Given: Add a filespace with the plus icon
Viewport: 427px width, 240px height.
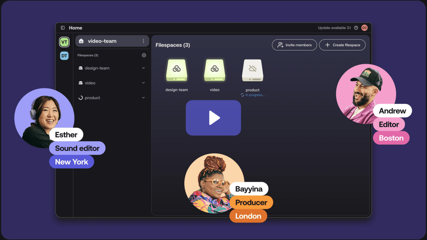Looking at the screenshot, I should pyautogui.click(x=144, y=55).
